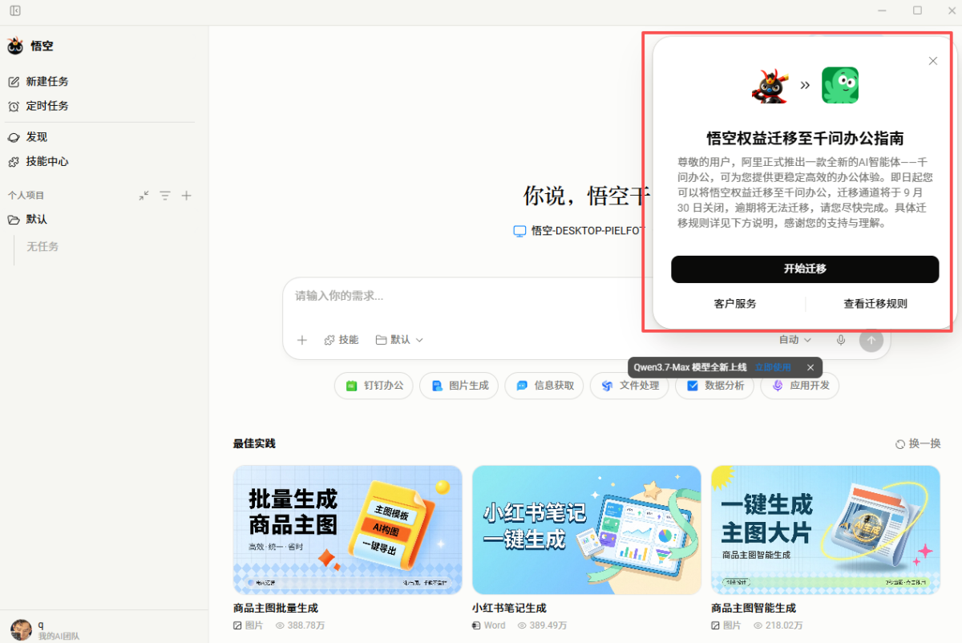Open the 技能 selector in the input box

[341, 340]
